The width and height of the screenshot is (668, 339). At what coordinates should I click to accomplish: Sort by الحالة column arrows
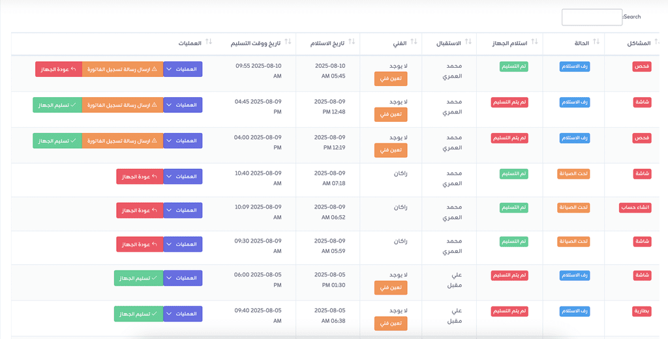pos(596,42)
